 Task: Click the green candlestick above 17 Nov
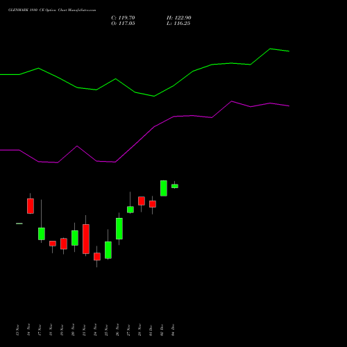pyautogui.click(x=42, y=234)
